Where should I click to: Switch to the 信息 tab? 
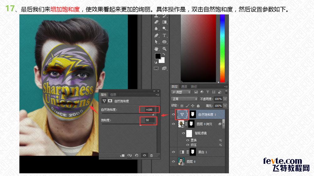pyautogui.click(x=113, y=95)
